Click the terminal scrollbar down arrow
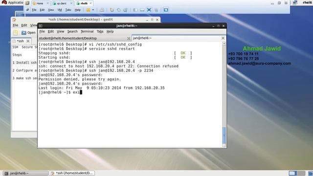The width and height of the screenshot is (313, 176). (x=224, y=146)
